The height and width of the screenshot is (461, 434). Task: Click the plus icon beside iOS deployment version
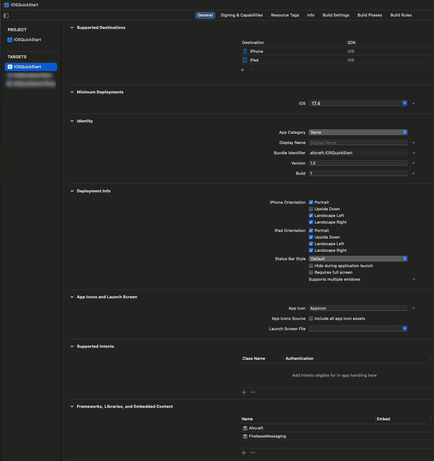(413, 103)
